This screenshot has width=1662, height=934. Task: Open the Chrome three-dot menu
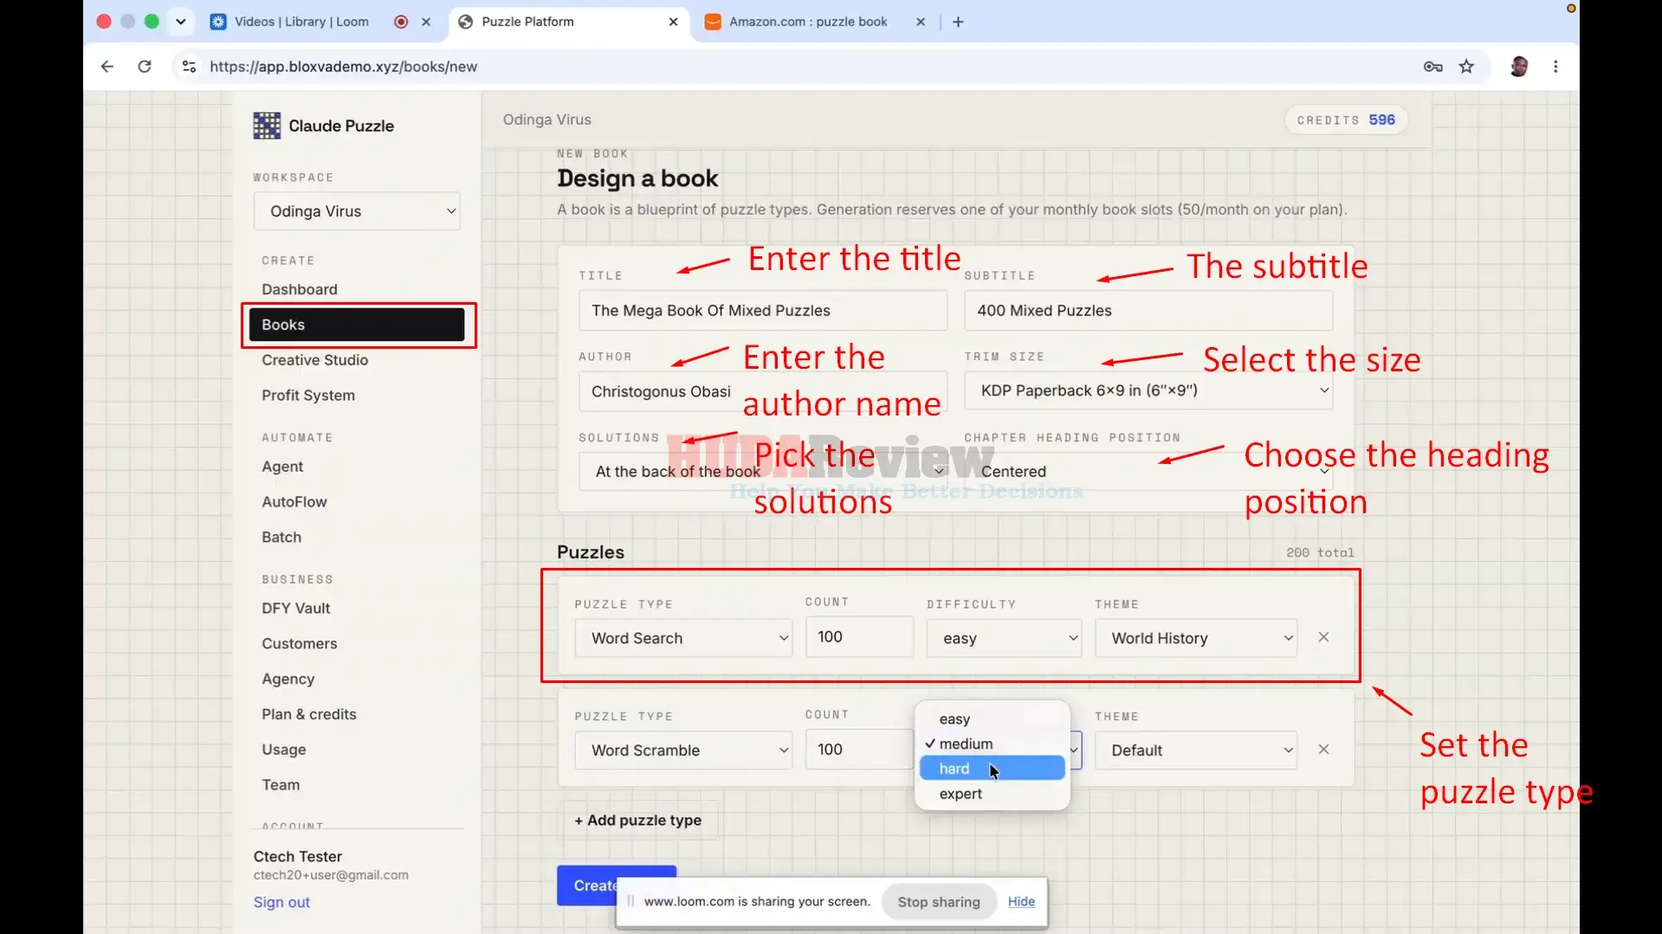click(1555, 67)
